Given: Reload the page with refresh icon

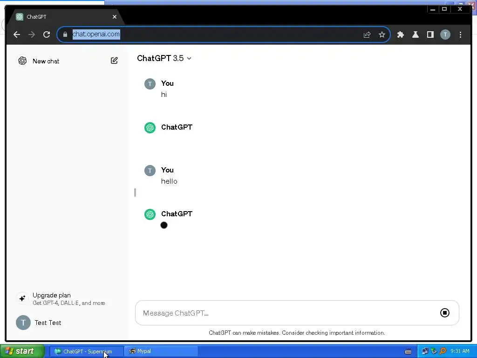Looking at the screenshot, I should tap(47, 34).
